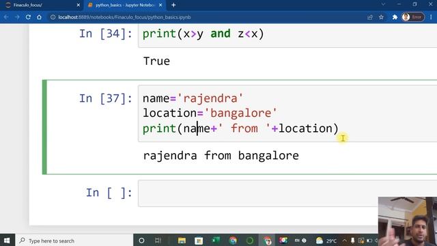Image resolution: width=437 pixels, height=246 pixels.
Task: Click the battery tray icon
Action: pyautogui.click(x=369, y=241)
